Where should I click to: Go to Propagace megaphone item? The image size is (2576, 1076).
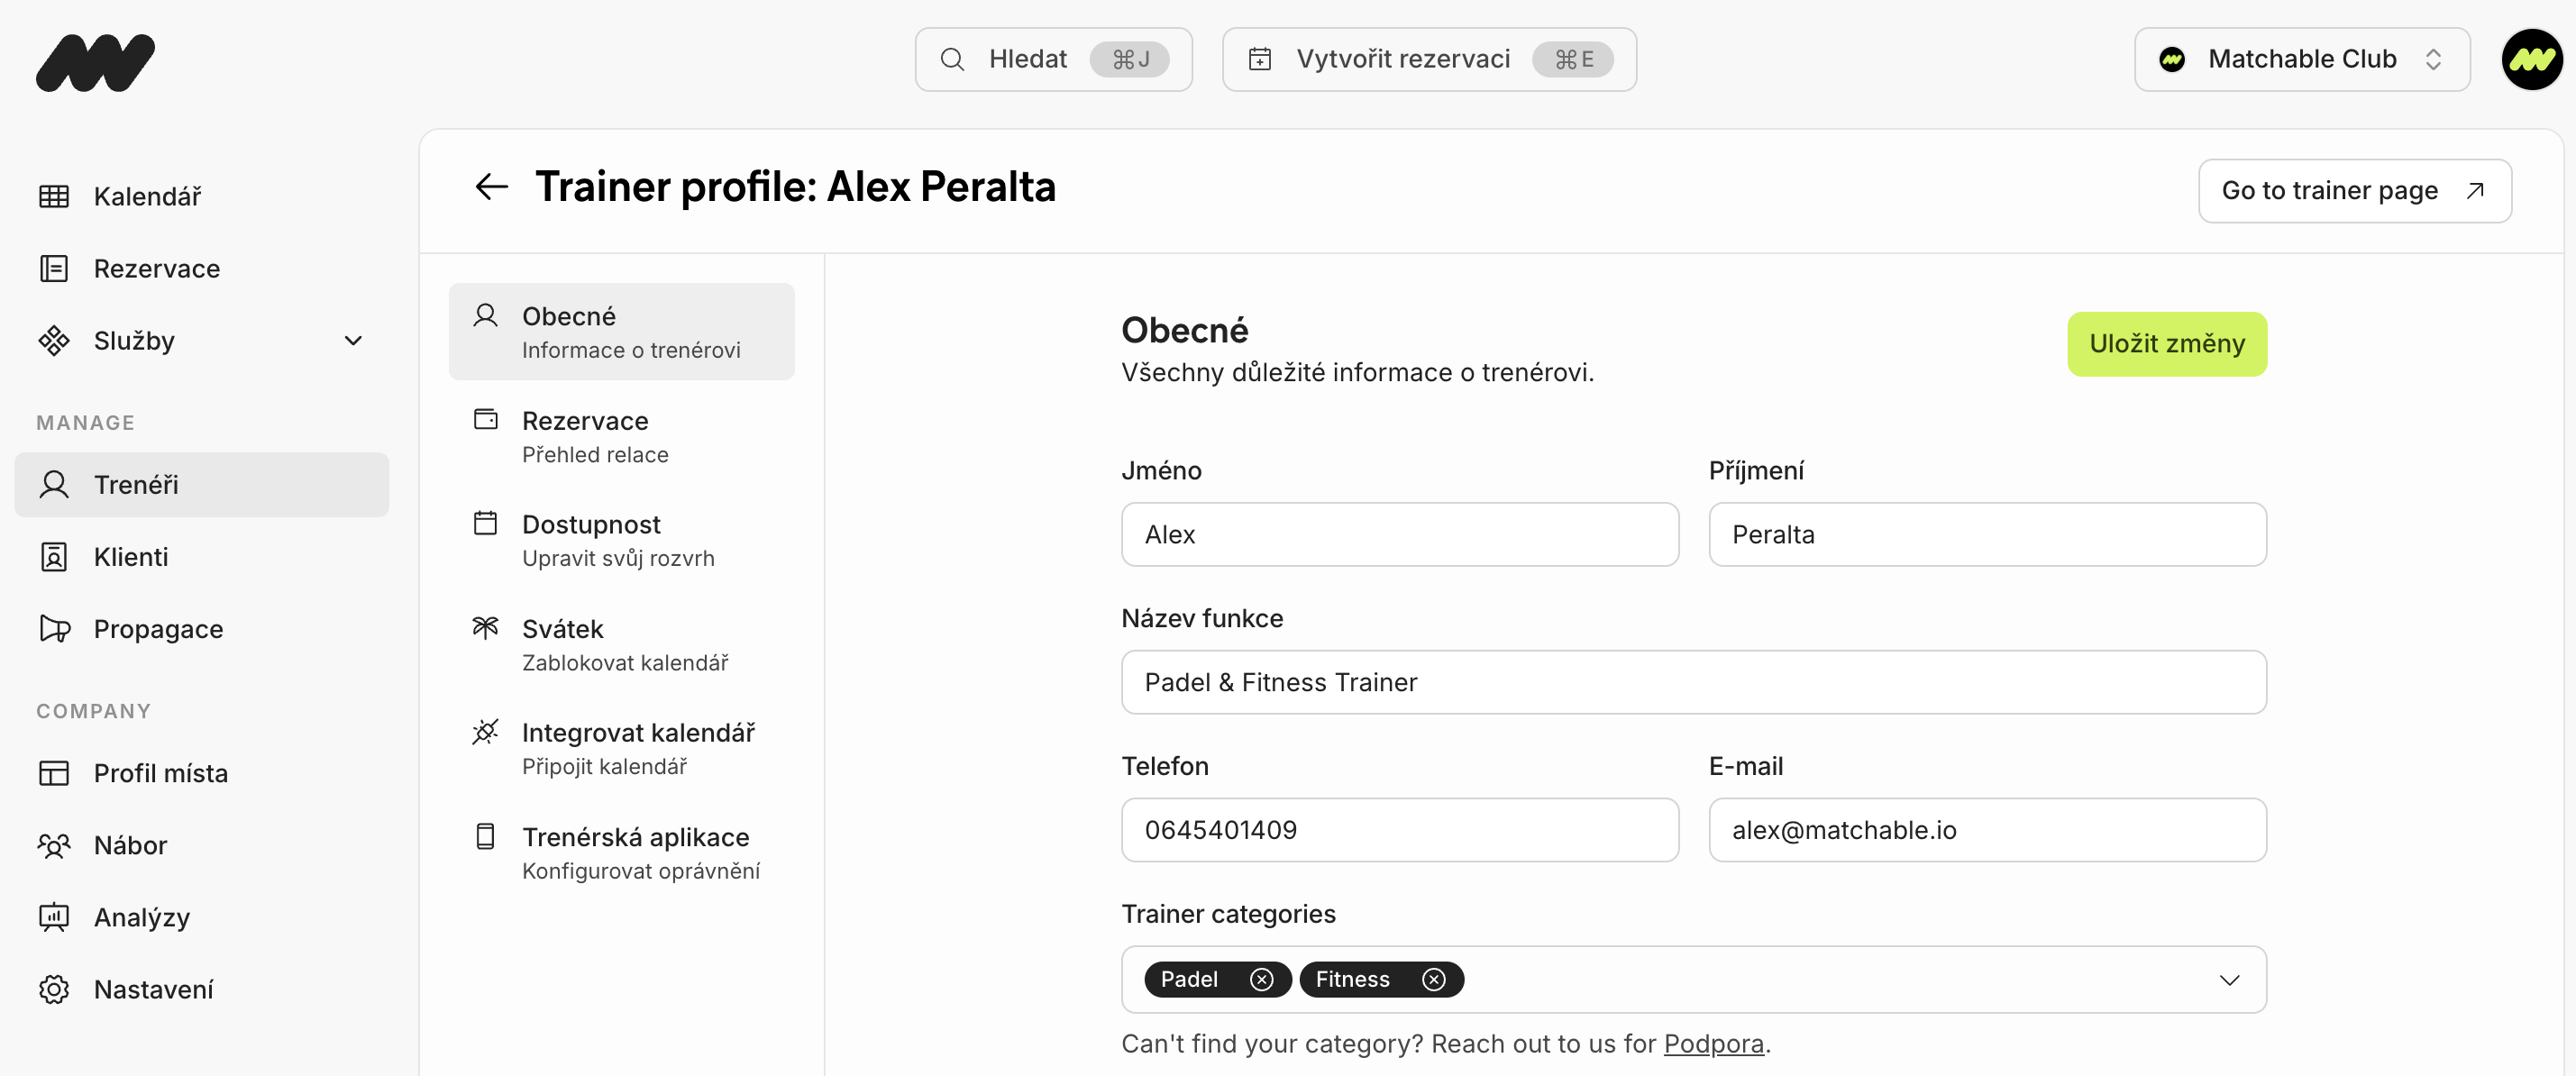pos(158,629)
